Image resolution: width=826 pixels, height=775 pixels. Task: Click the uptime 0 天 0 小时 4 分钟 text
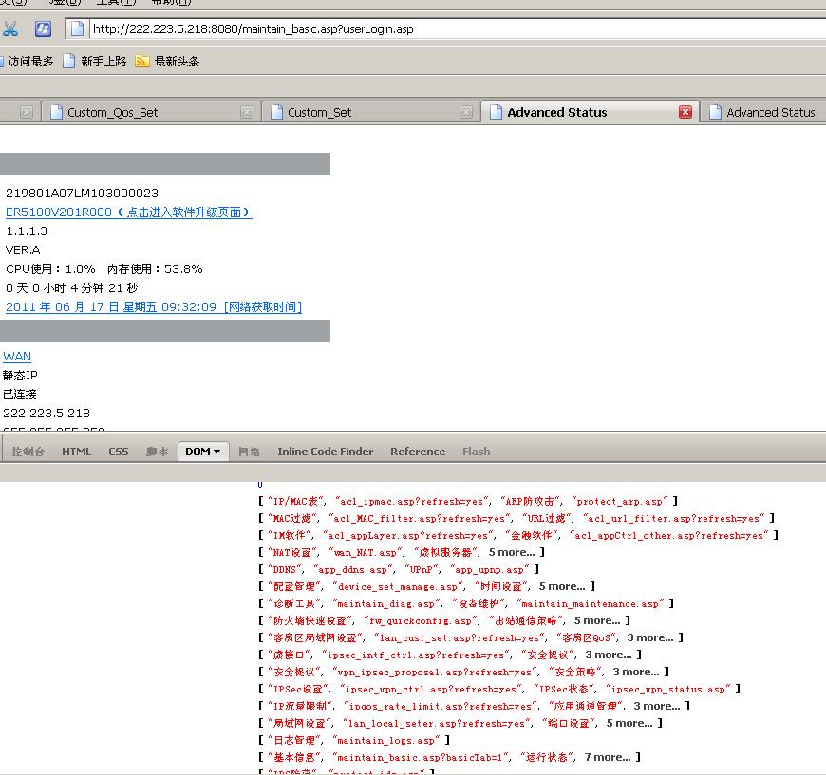[71, 288]
